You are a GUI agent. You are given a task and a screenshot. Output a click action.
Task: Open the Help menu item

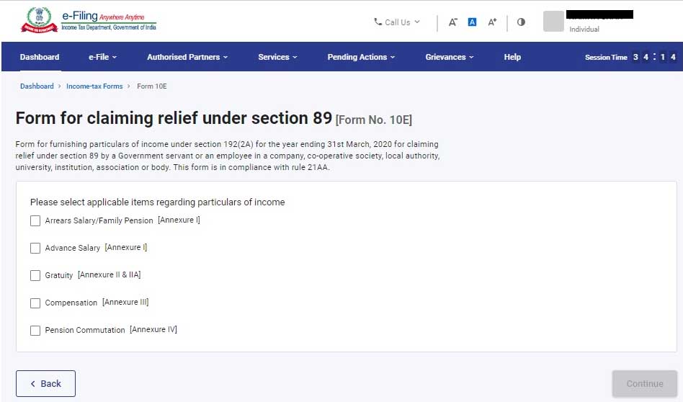pos(512,57)
